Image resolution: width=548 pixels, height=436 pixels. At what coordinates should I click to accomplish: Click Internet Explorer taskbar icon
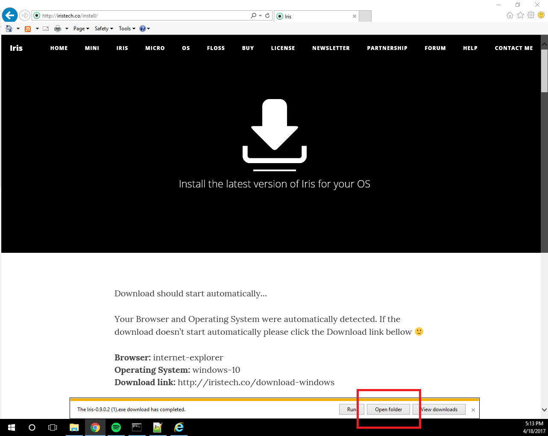179,427
